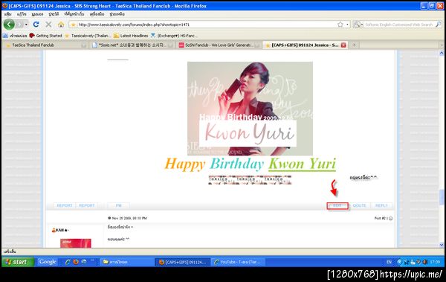Click the Google deskbar in the taskbar

(48, 262)
